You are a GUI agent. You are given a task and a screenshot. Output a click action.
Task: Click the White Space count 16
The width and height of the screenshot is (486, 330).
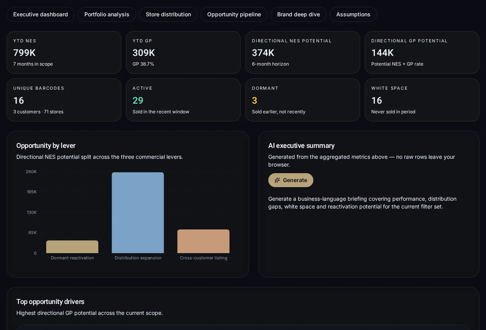377,100
